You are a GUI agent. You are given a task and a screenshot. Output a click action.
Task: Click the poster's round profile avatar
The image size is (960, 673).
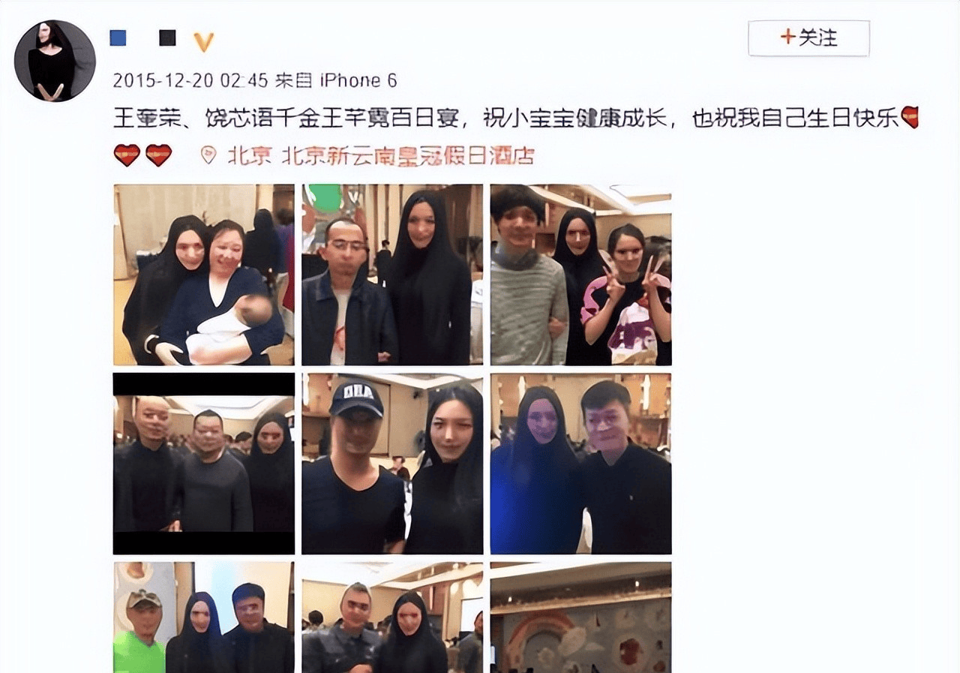click(55, 61)
